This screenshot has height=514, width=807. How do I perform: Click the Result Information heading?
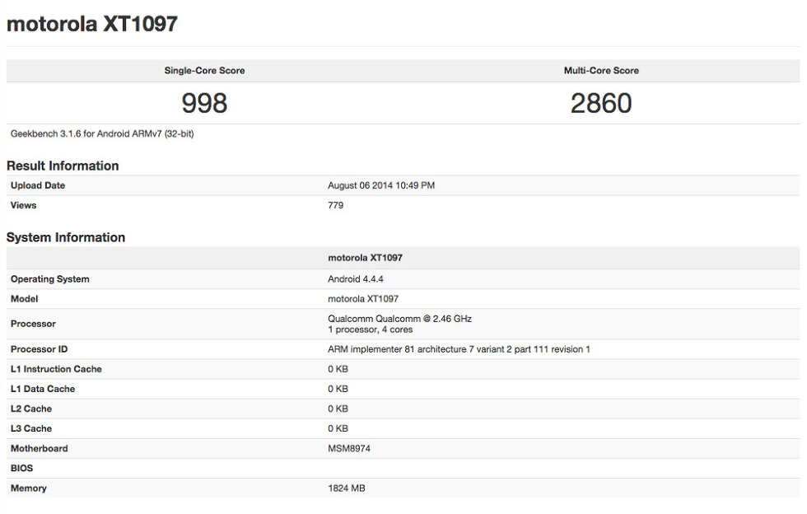tap(63, 166)
